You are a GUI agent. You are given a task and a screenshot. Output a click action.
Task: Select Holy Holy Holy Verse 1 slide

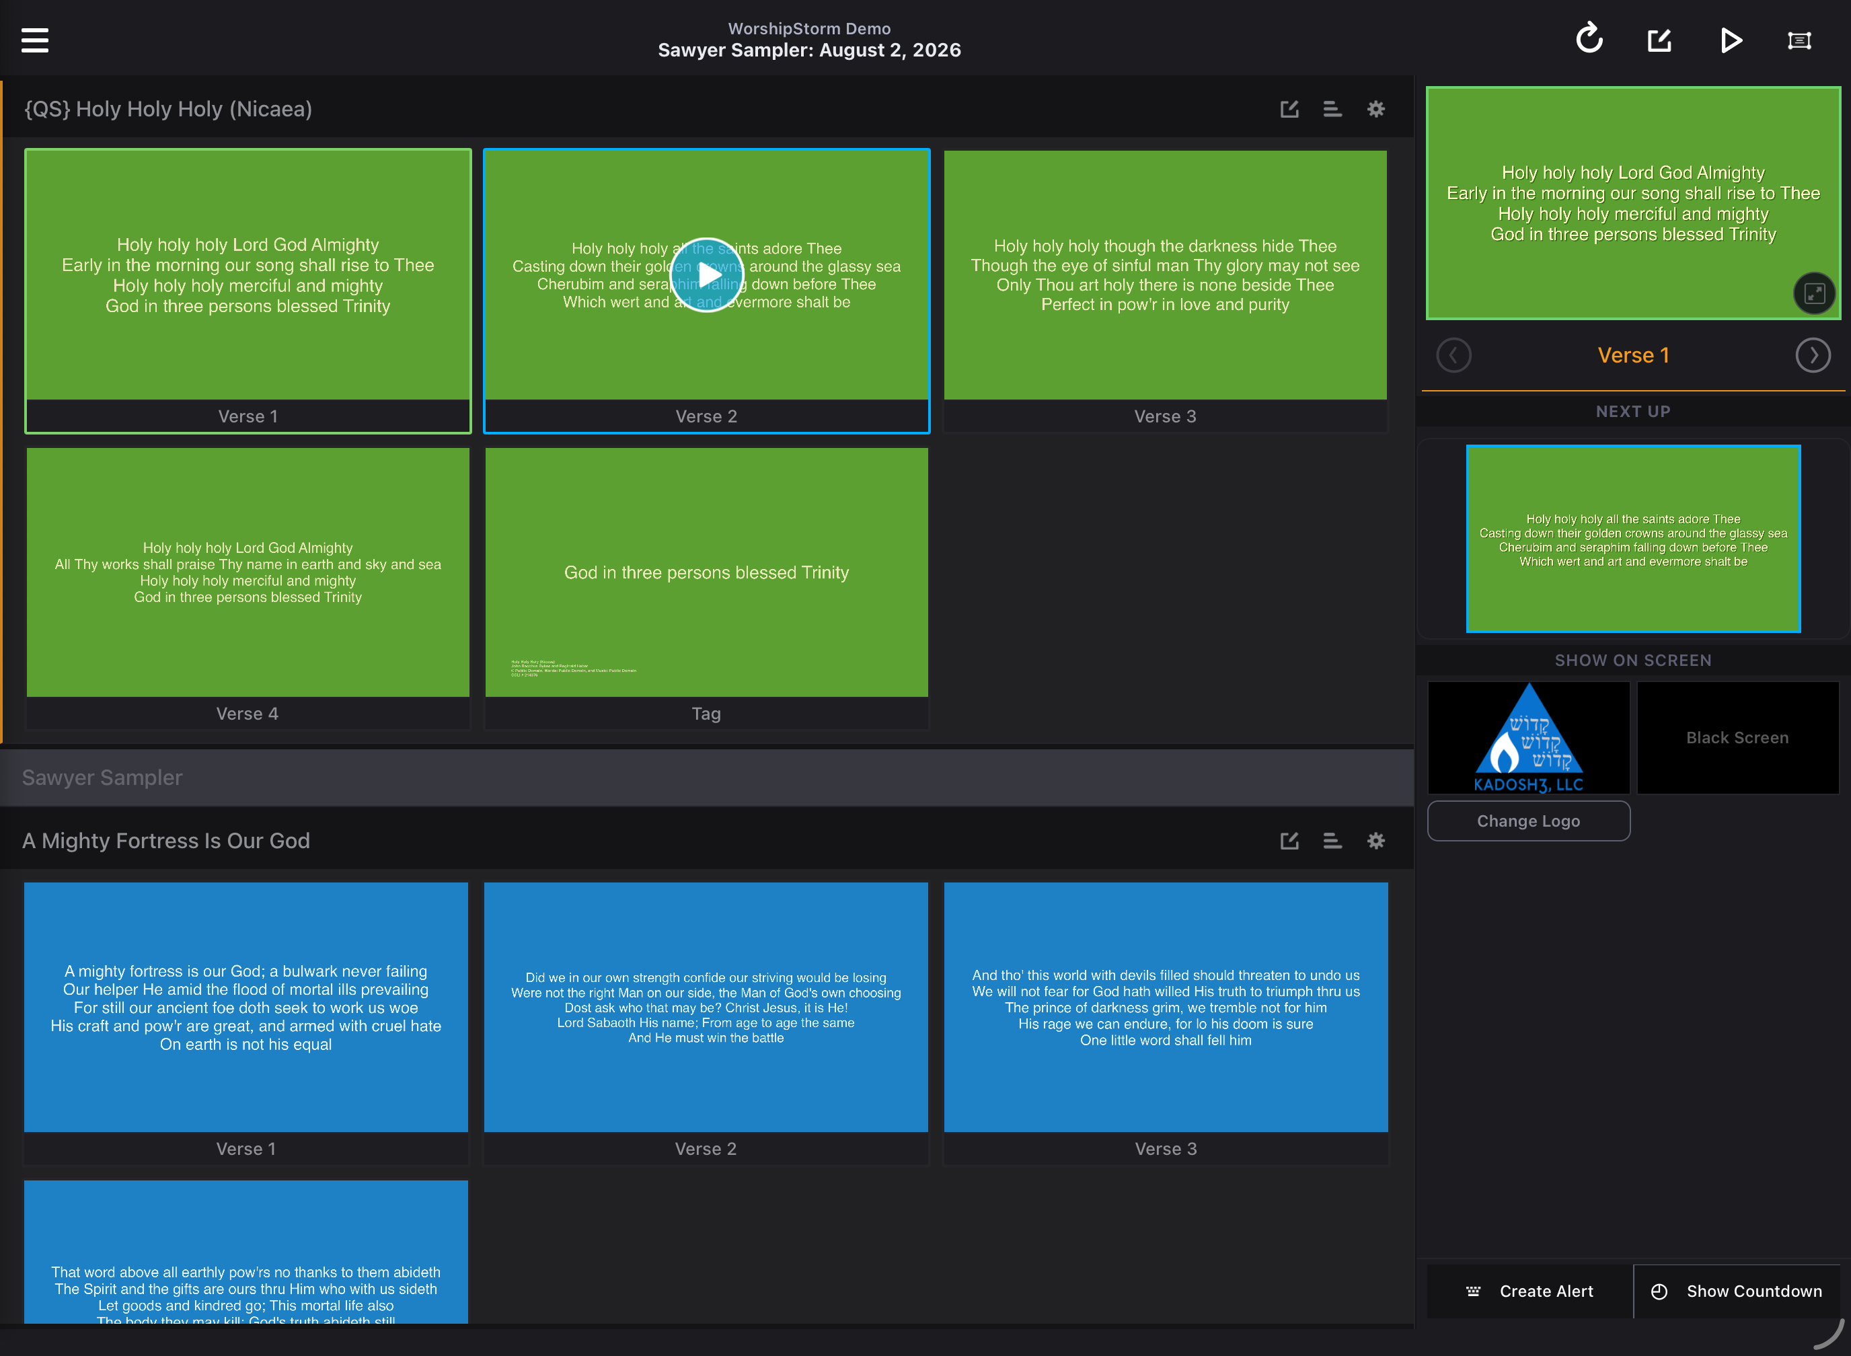pyautogui.click(x=248, y=291)
